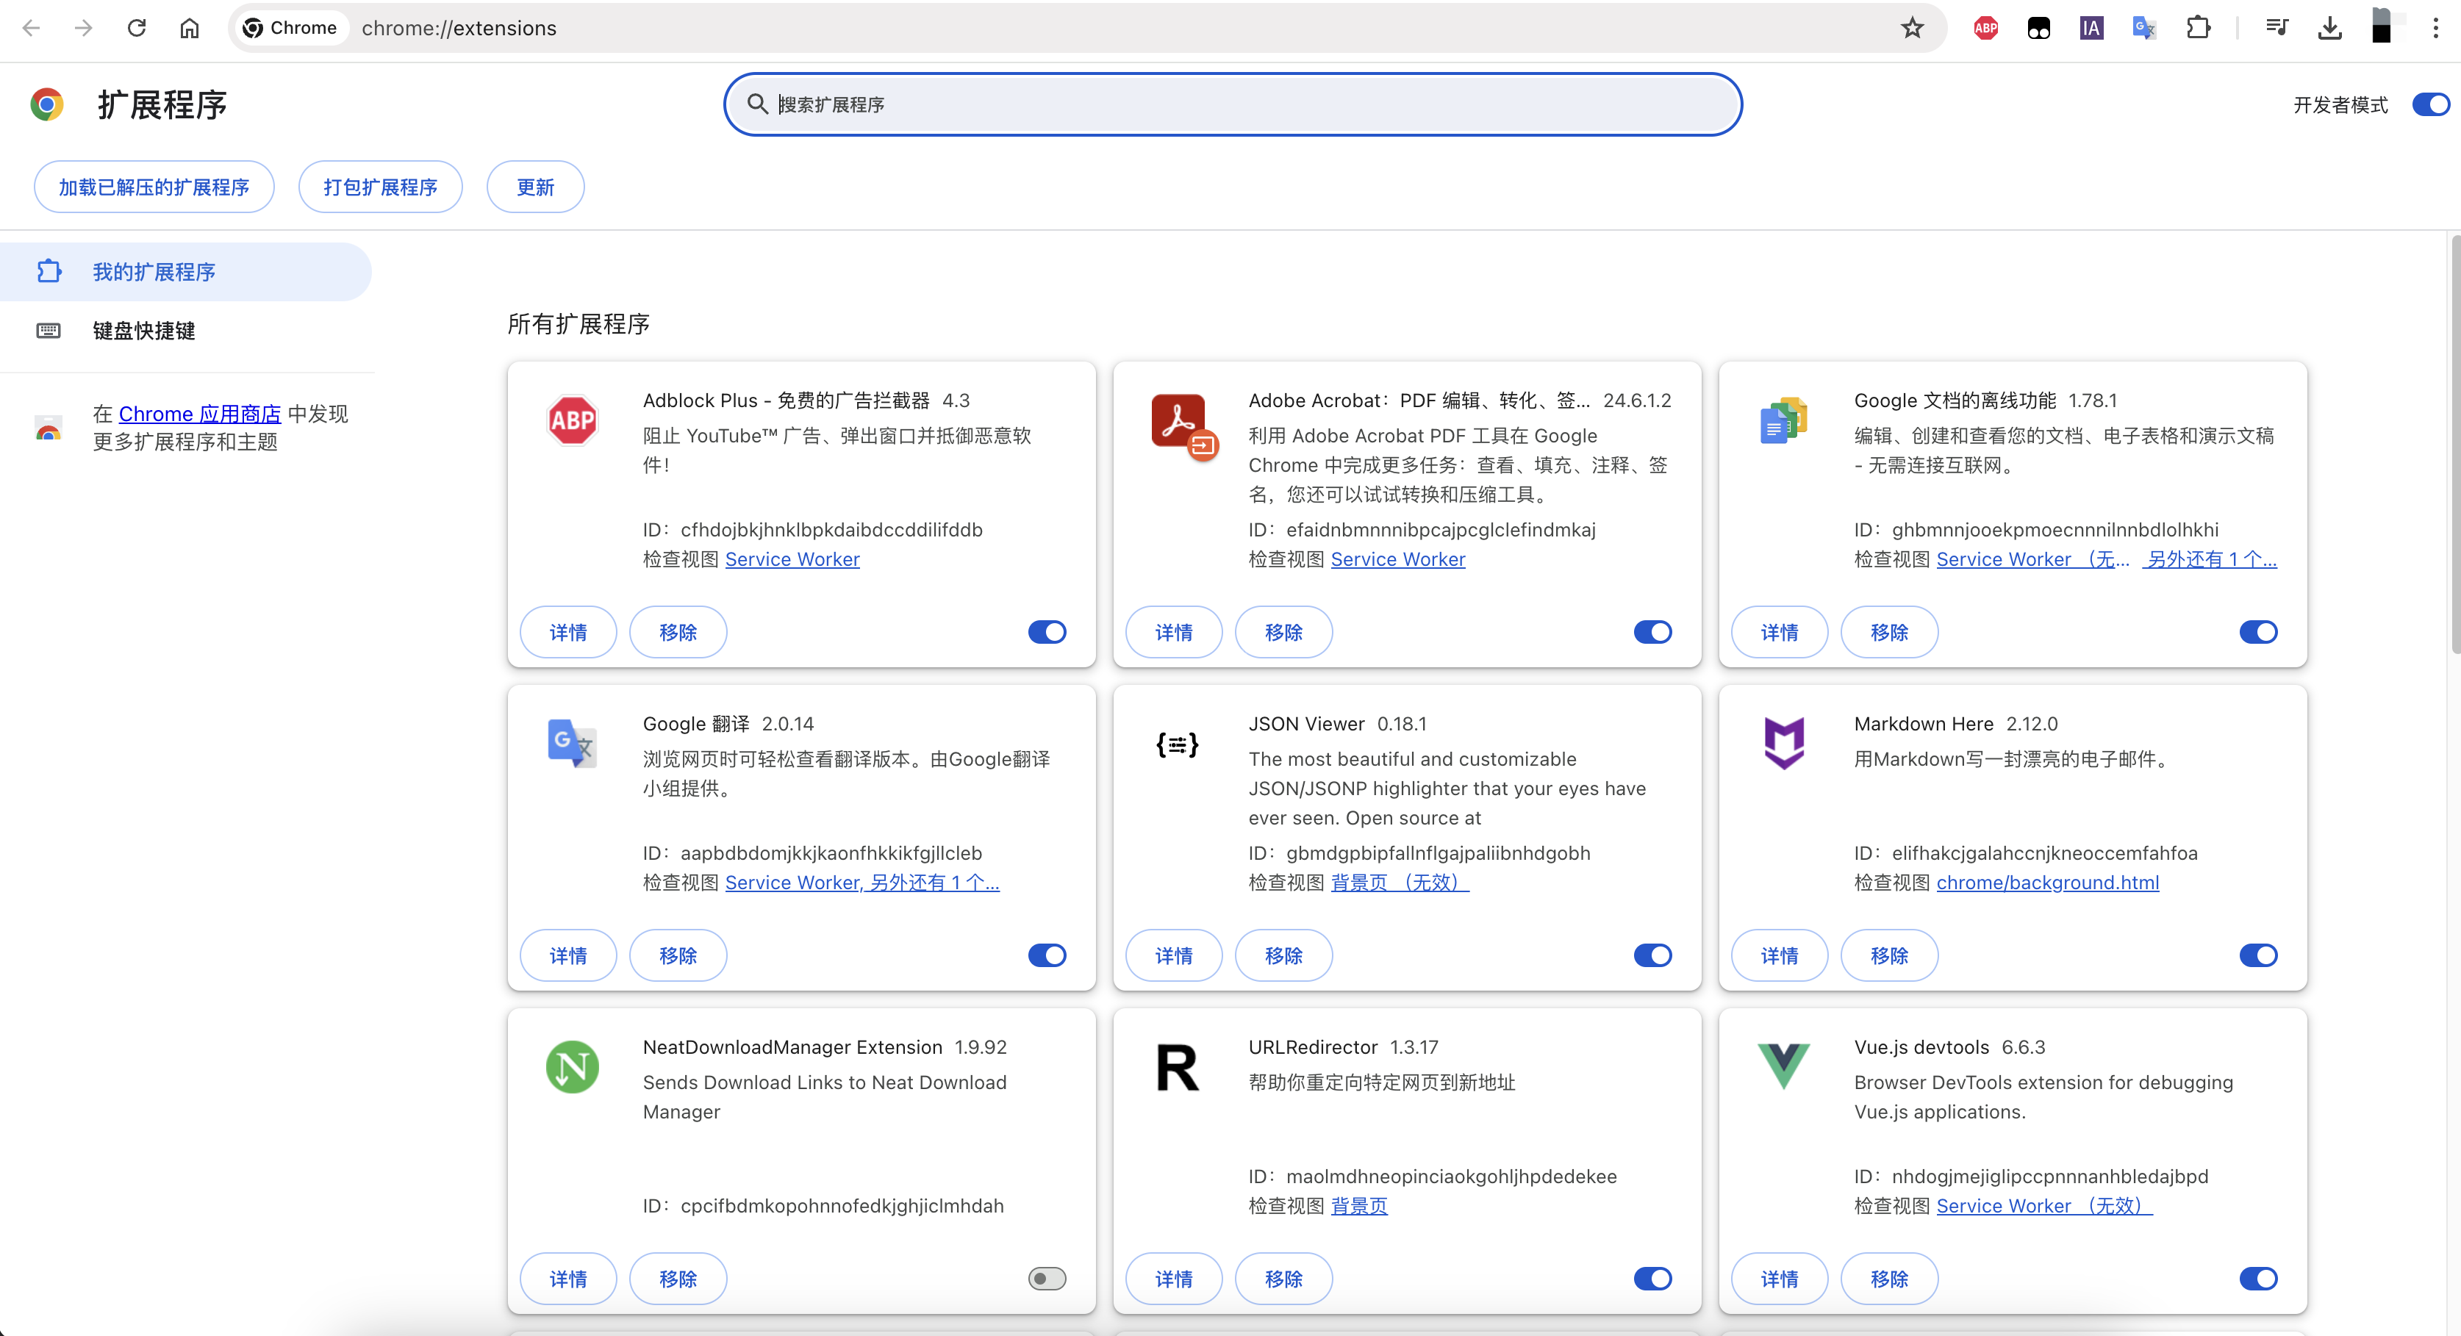Disable the URLRedirector extension toggle
Screen dimensions: 2461x1336
(1652, 1279)
